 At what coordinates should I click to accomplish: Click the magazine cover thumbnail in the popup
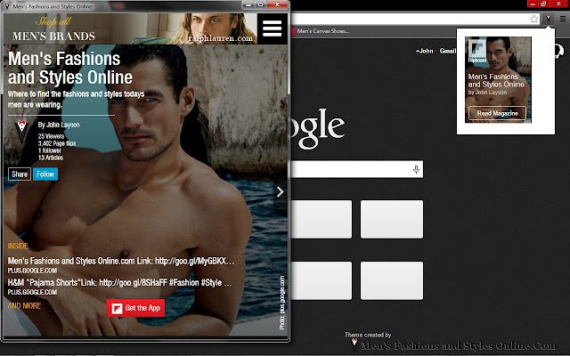coord(498,79)
